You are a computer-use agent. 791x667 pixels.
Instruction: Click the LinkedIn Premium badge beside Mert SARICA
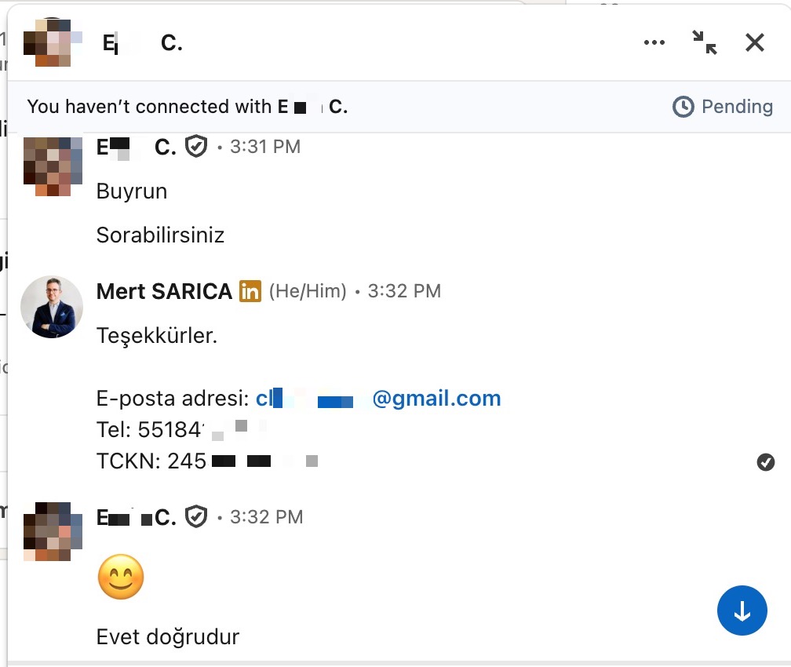click(250, 291)
